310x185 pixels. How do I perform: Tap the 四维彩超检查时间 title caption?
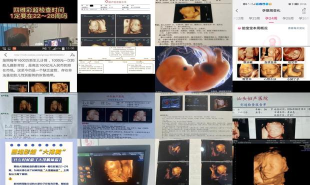39,12
